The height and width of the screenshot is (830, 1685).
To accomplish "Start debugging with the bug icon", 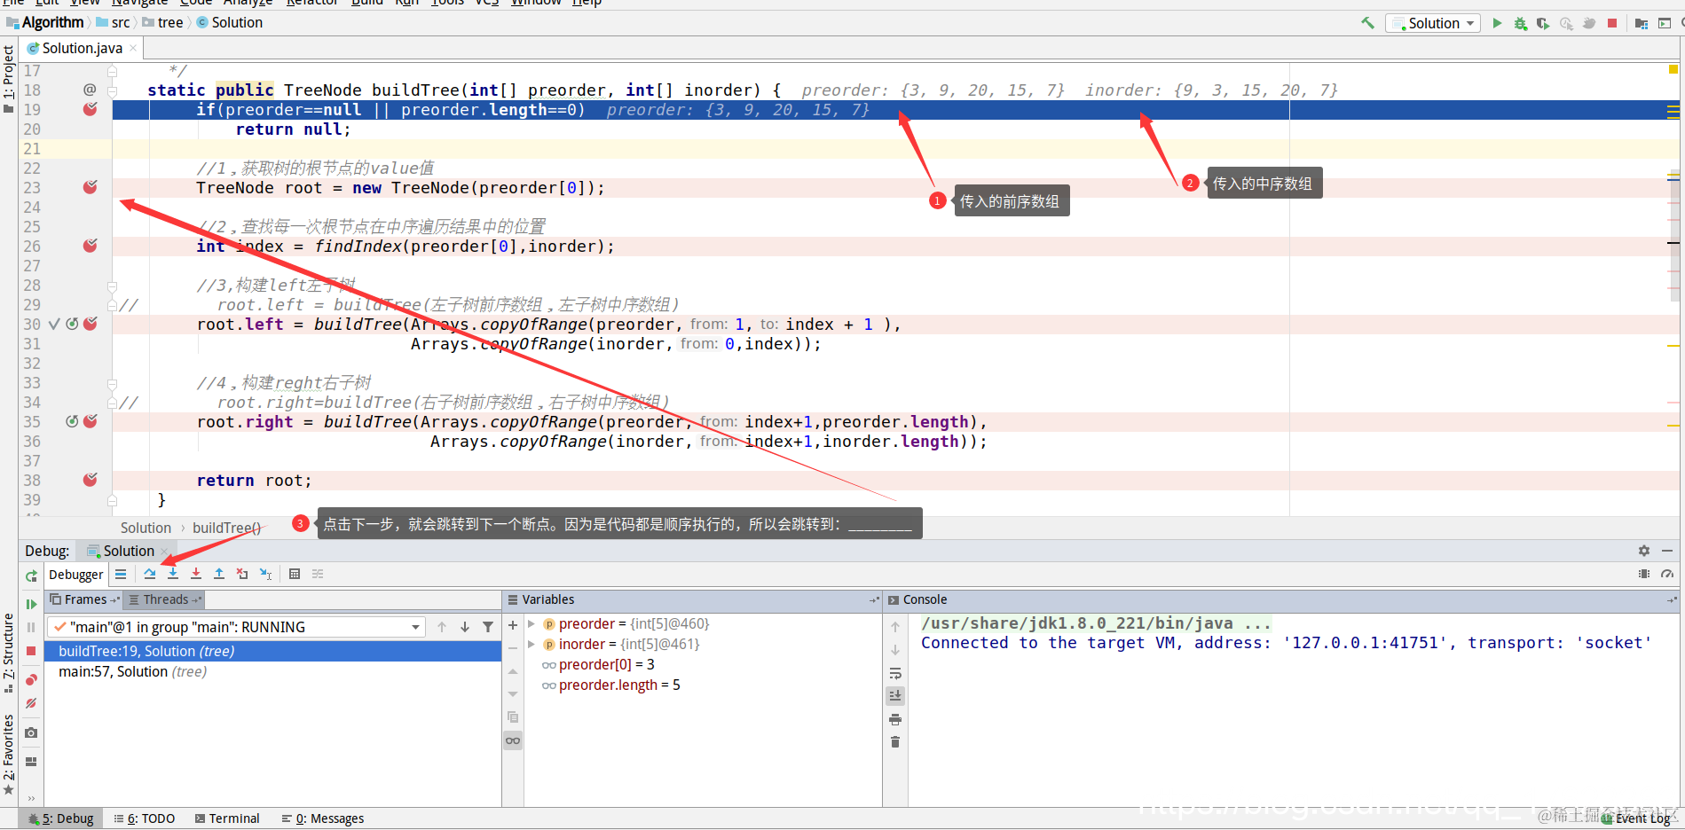I will coord(1520,23).
